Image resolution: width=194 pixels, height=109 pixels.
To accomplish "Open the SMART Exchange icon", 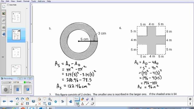I will pyautogui.click(x=55, y=101).
